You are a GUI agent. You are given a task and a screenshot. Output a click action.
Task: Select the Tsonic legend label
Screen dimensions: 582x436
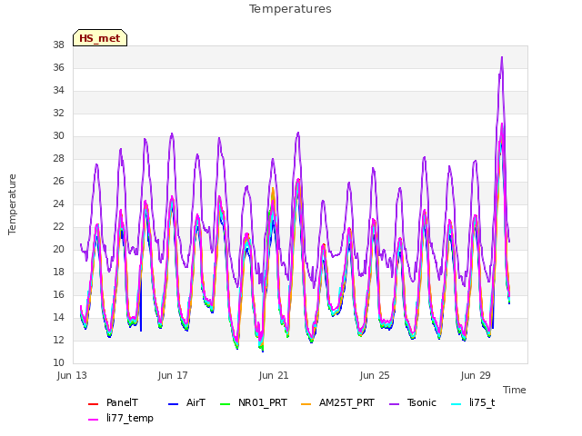(x=422, y=402)
